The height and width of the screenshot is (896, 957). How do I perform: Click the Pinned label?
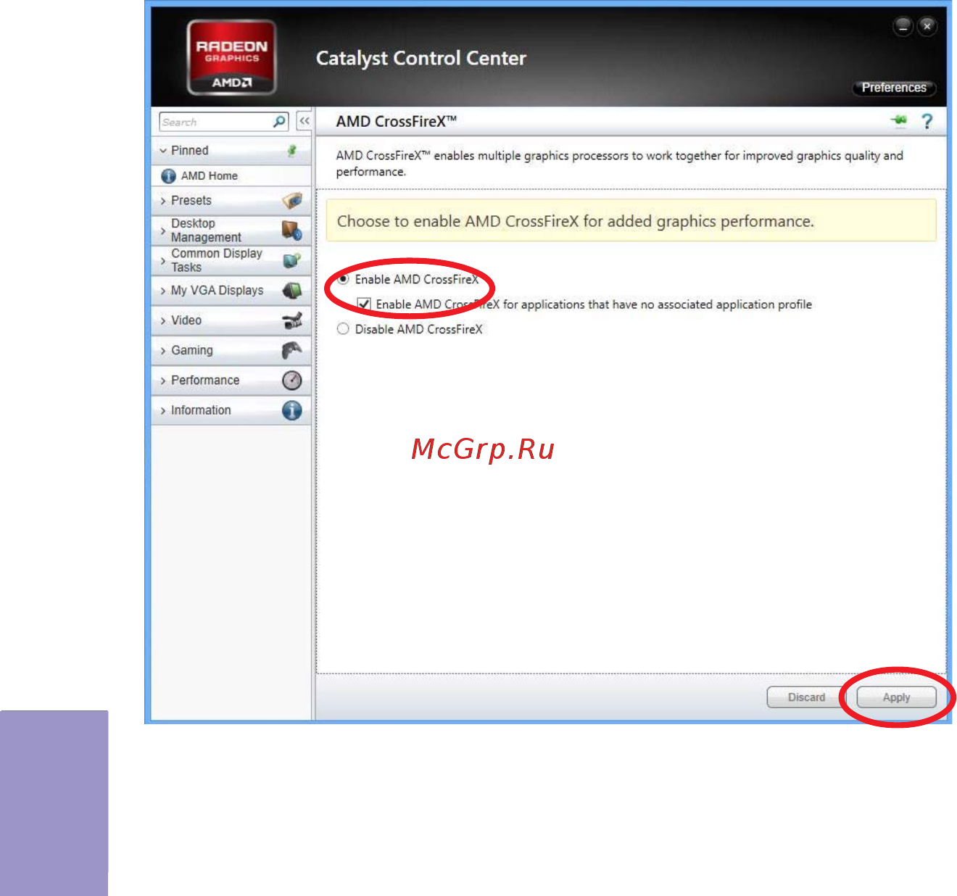pos(190,150)
